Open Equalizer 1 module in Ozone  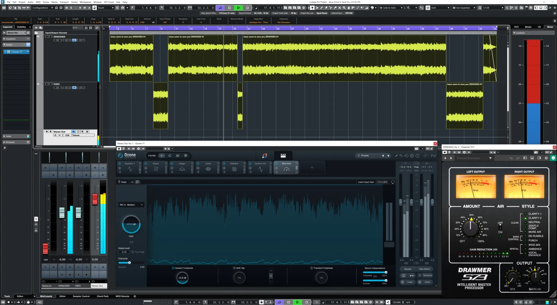coord(130,167)
